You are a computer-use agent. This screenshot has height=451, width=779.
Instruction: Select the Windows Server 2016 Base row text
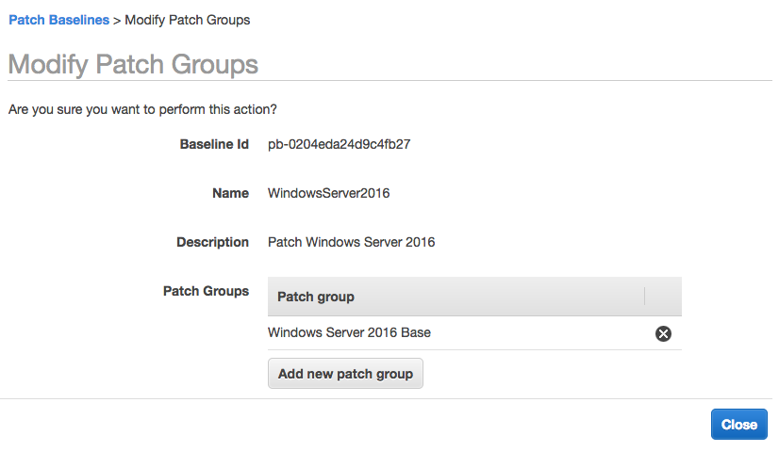click(x=349, y=333)
